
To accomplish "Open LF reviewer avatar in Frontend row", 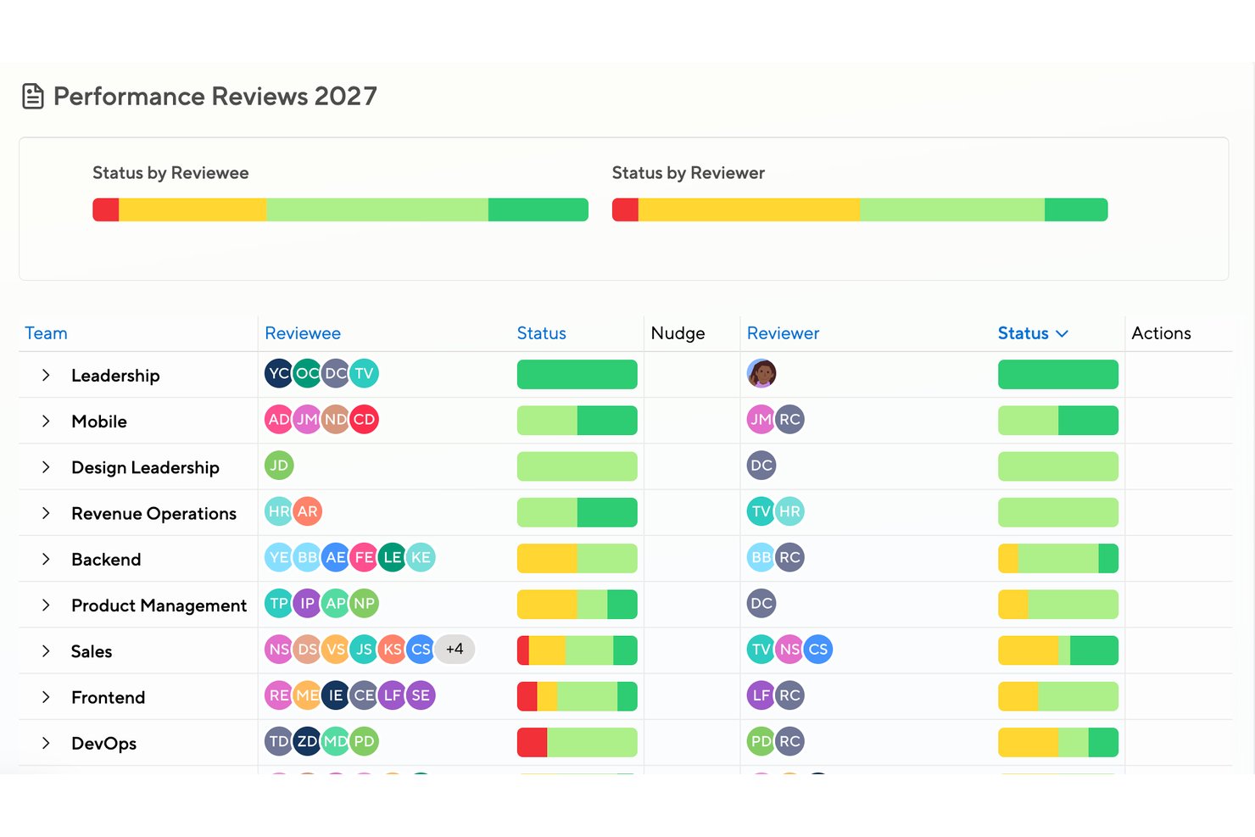I will [x=761, y=695].
